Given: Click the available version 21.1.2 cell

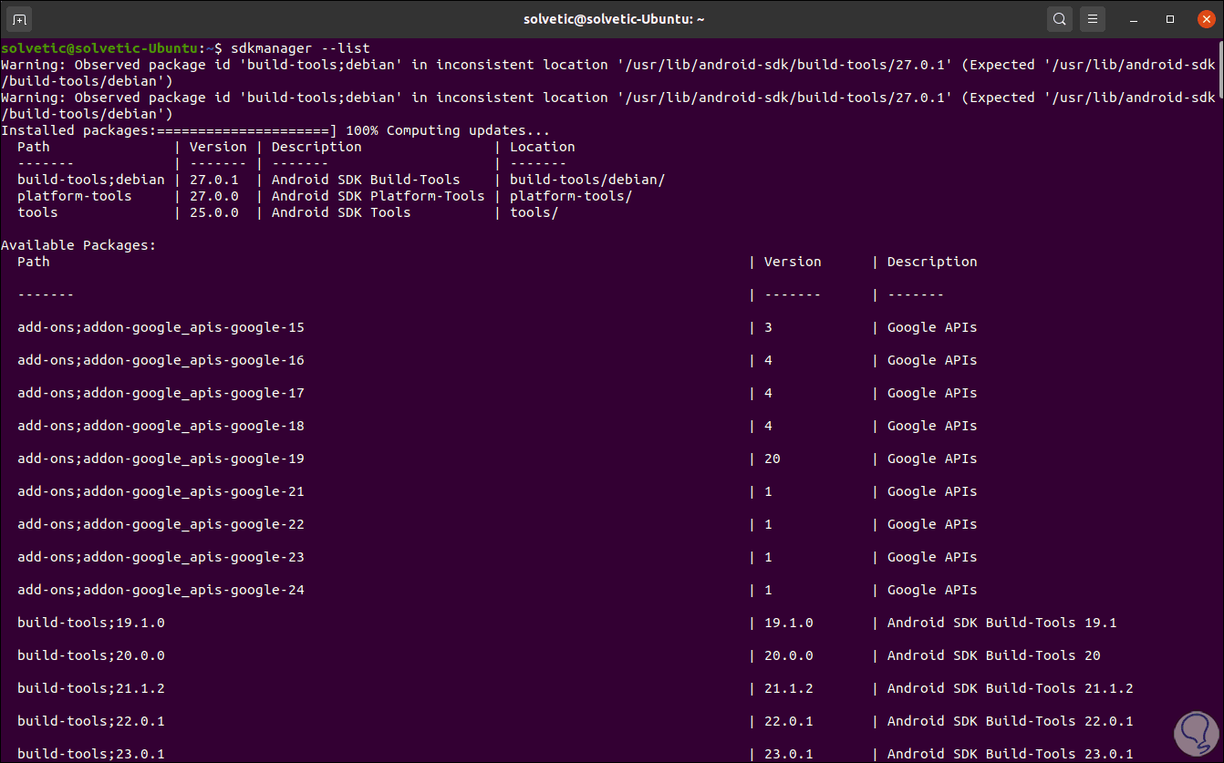Looking at the screenshot, I should point(789,688).
